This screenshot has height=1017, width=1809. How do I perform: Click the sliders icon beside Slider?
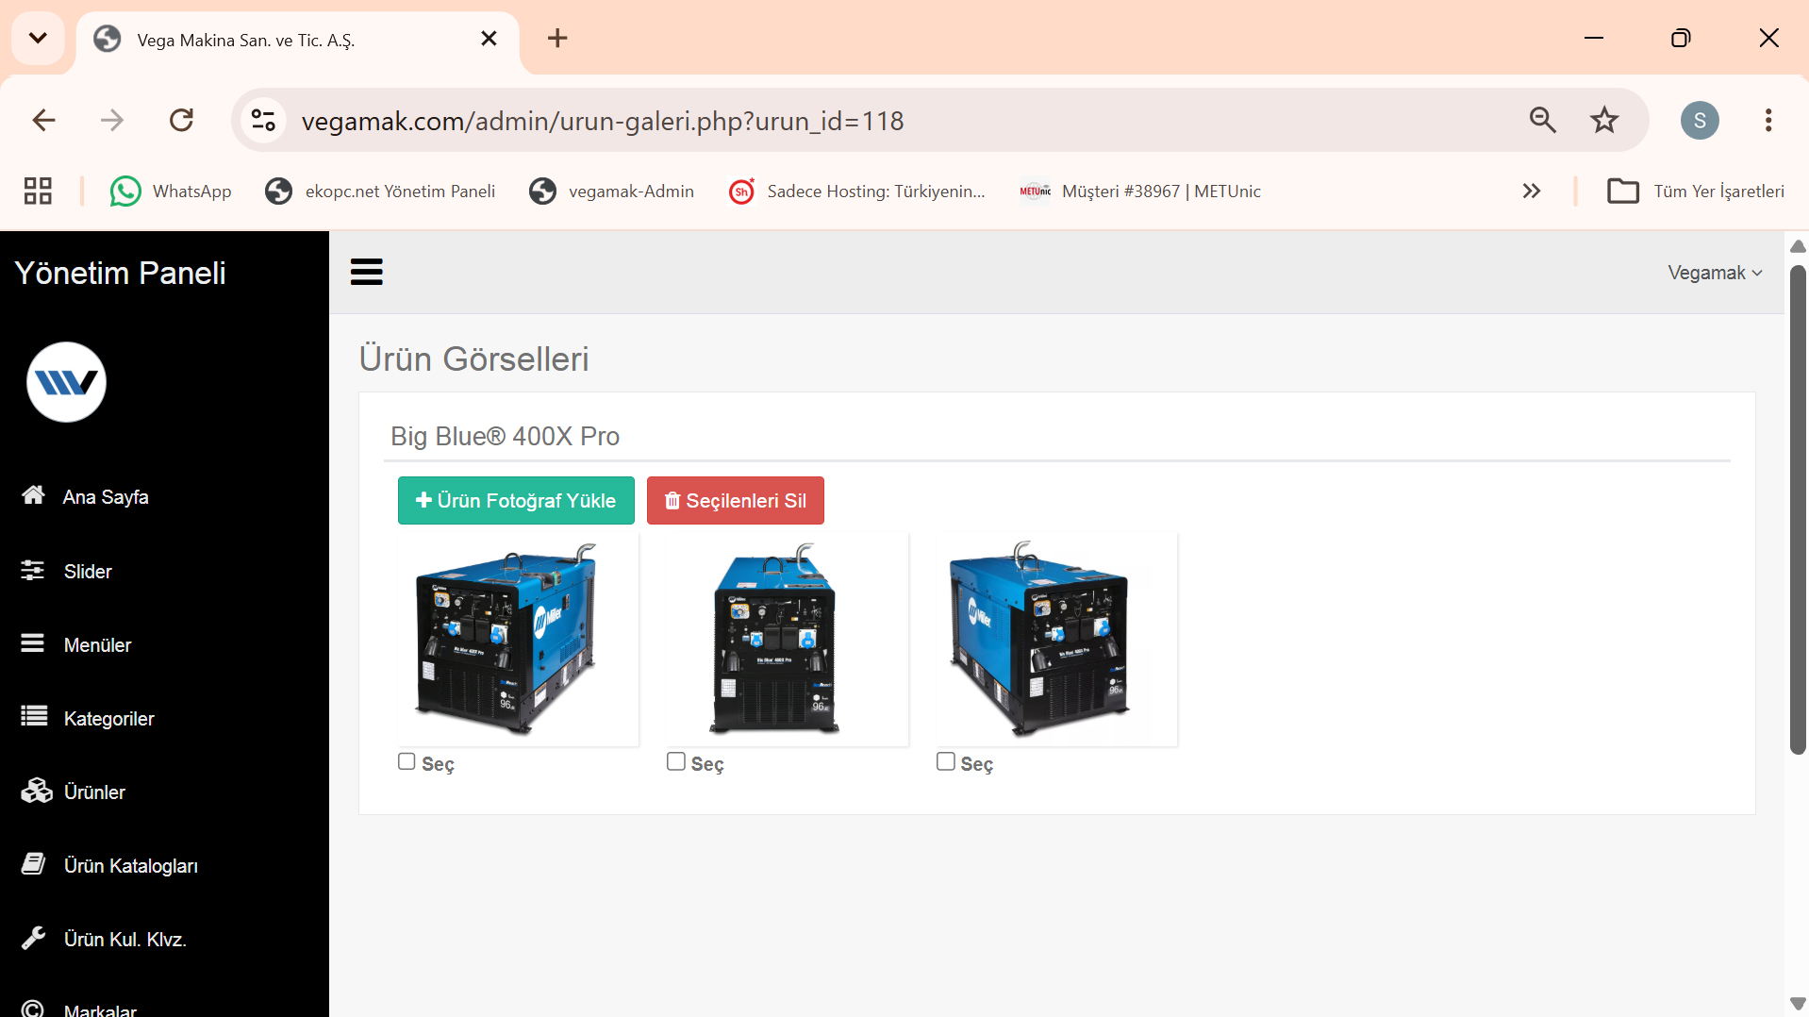point(33,570)
